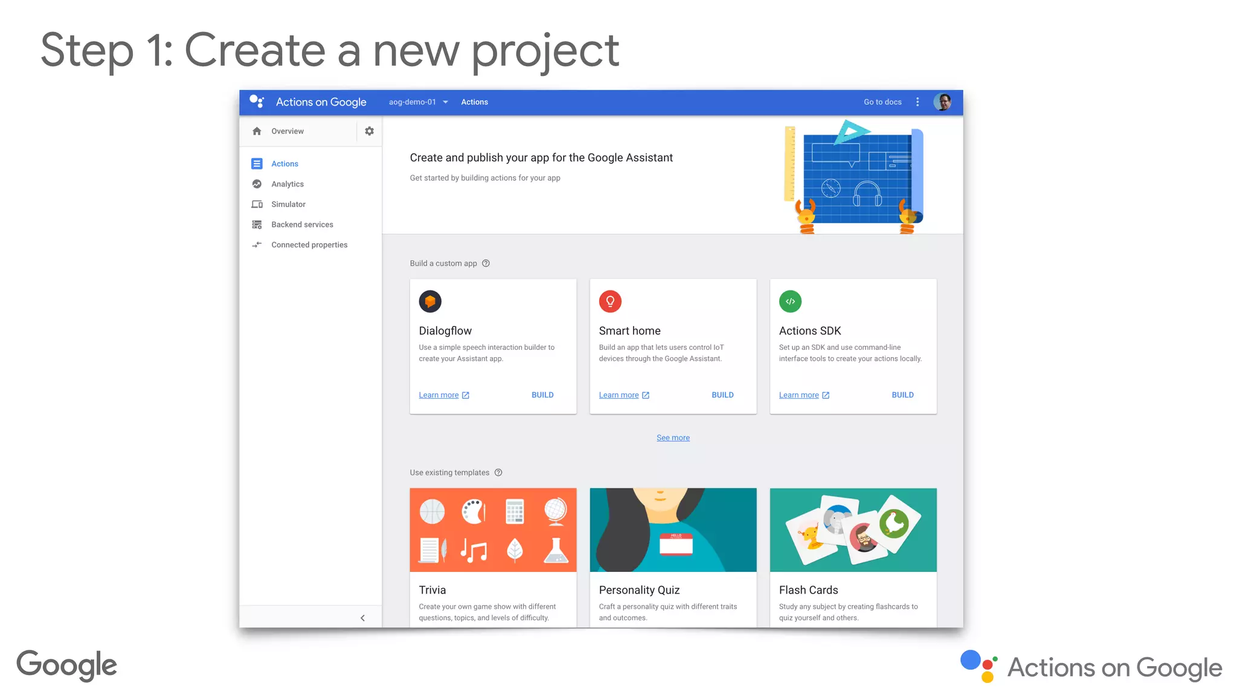Open Backend services in the sidebar
Screen dimensions: 1237x695
tap(302, 224)
